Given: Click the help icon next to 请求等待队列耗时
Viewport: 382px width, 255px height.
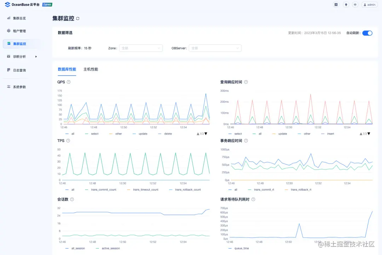Looking at the screenshot, I should pyautogui.click(x=253, y=199).
